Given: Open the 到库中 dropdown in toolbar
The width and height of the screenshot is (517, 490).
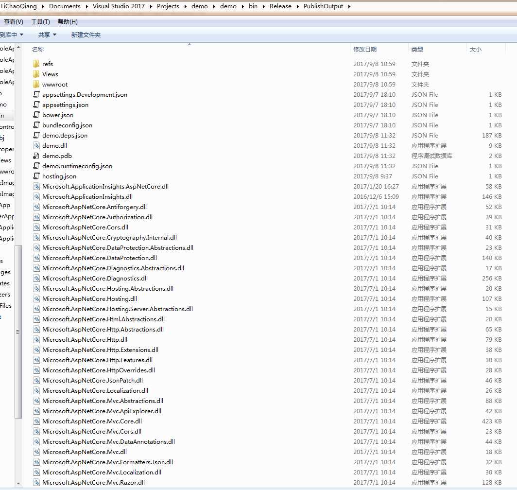Looking at the screenshot, I should [x=12, y=35].
